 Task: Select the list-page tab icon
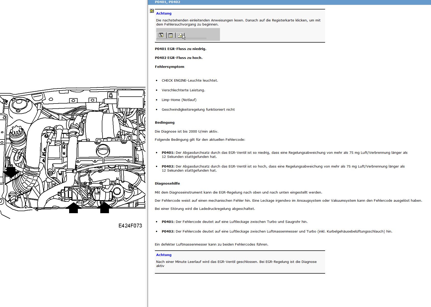pos(170,35)
